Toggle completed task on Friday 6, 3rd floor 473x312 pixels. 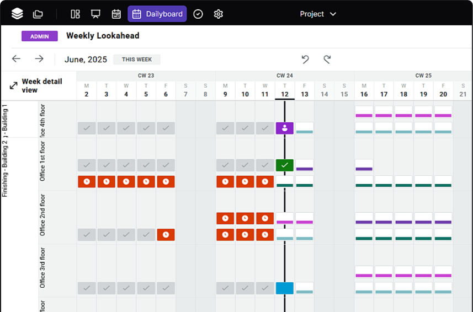[166, 288]
